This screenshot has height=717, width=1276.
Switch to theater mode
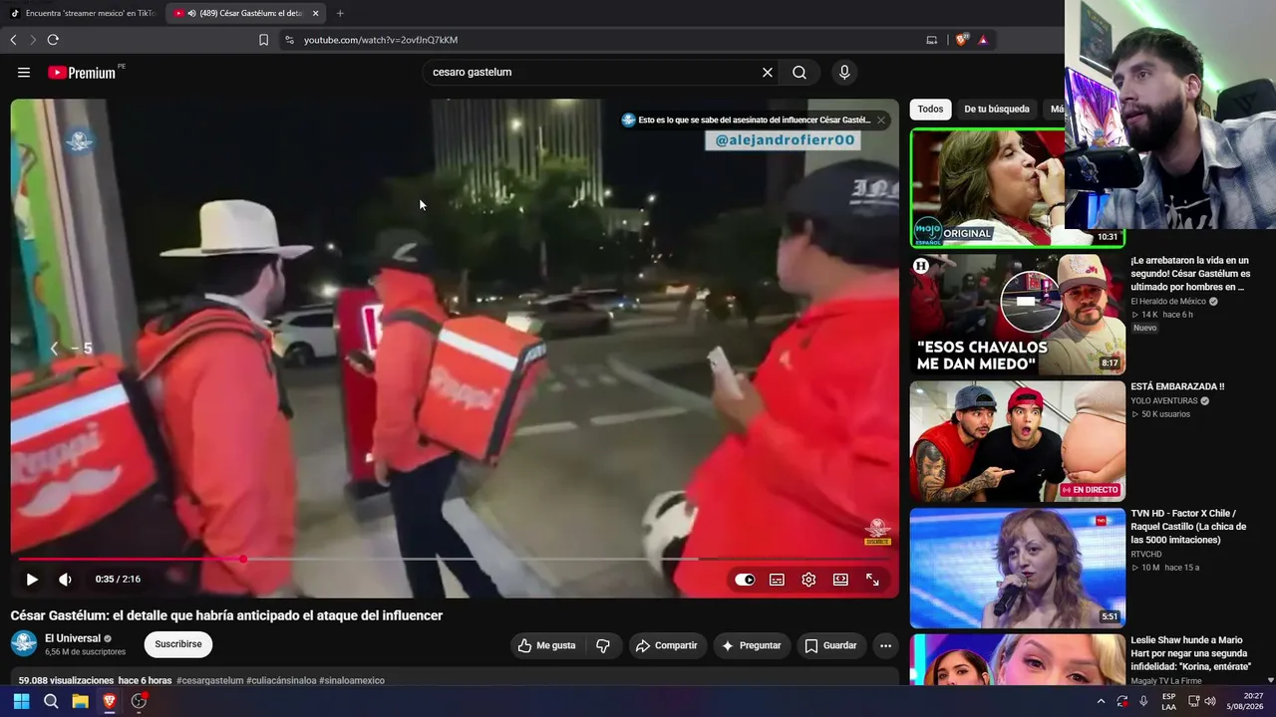point(840,580)
